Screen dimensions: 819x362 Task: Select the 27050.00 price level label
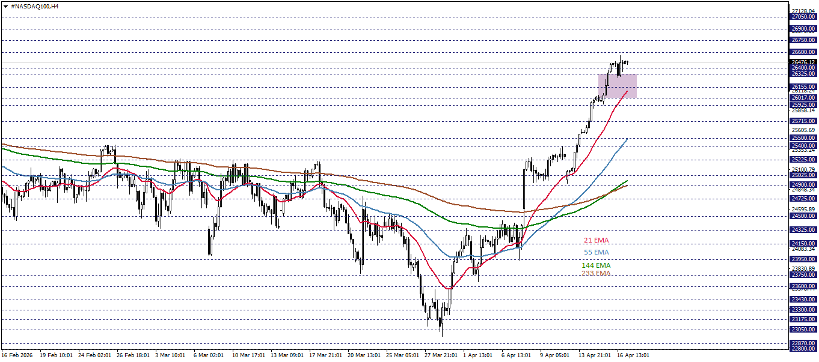802,17
